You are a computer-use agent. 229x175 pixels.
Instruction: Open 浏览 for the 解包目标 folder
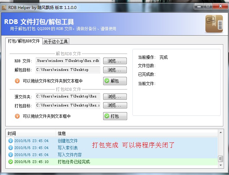[115, 70]
